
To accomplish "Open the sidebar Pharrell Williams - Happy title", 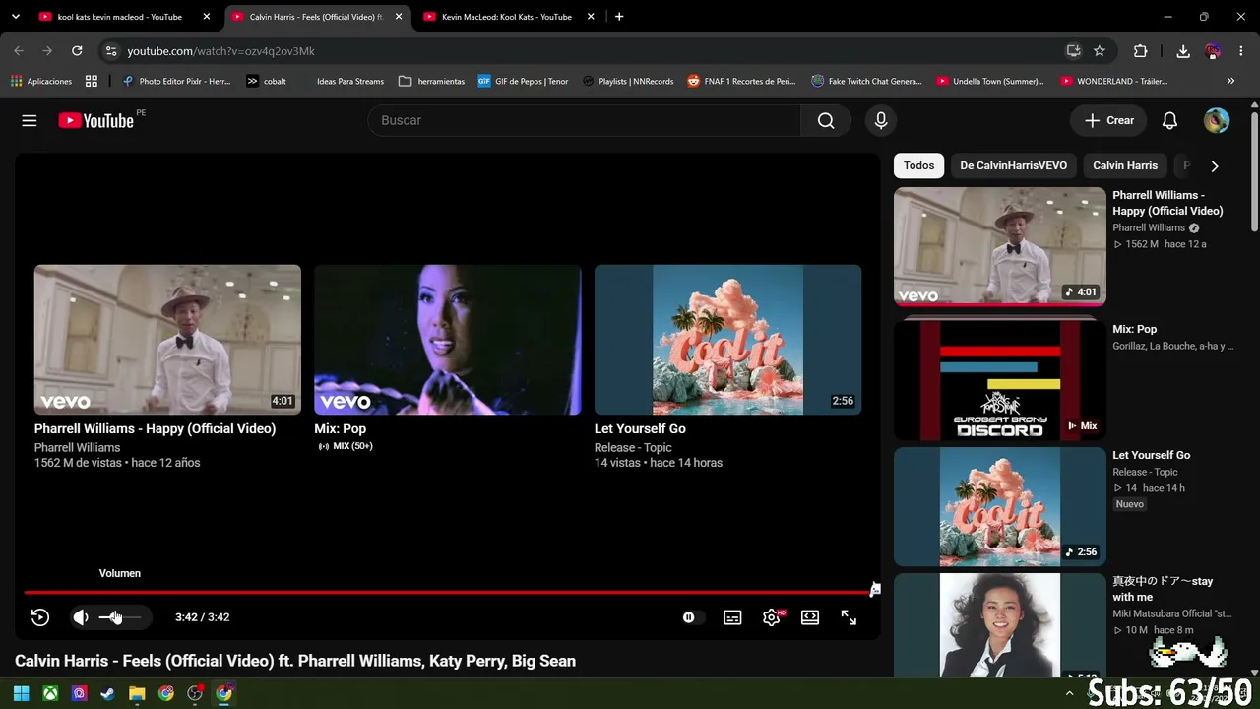I will [1167, 203].
